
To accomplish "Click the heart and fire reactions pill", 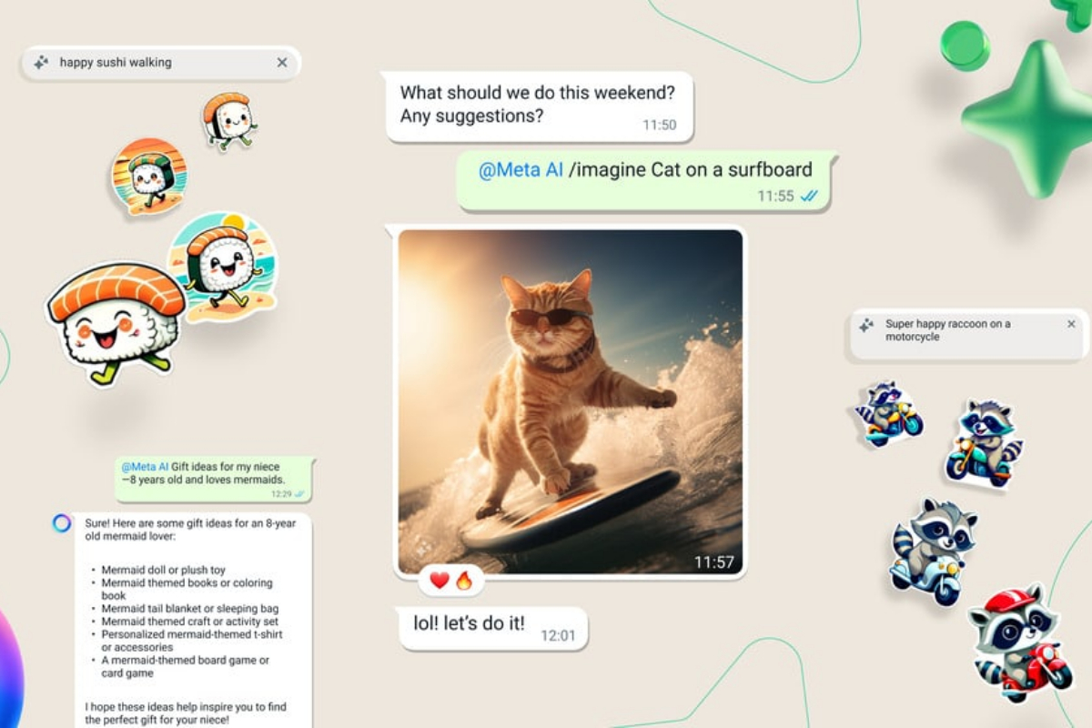I will 451,581.
